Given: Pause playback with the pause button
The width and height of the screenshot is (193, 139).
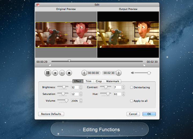Looking at the screenshot, I should pos(48,73).
